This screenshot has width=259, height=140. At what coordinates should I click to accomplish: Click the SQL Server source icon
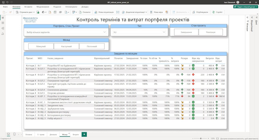click(50, 12)
